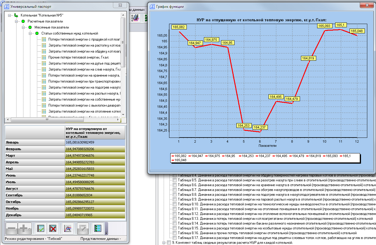Enable the Таблица 8.17 checkbox

(174, 238)
